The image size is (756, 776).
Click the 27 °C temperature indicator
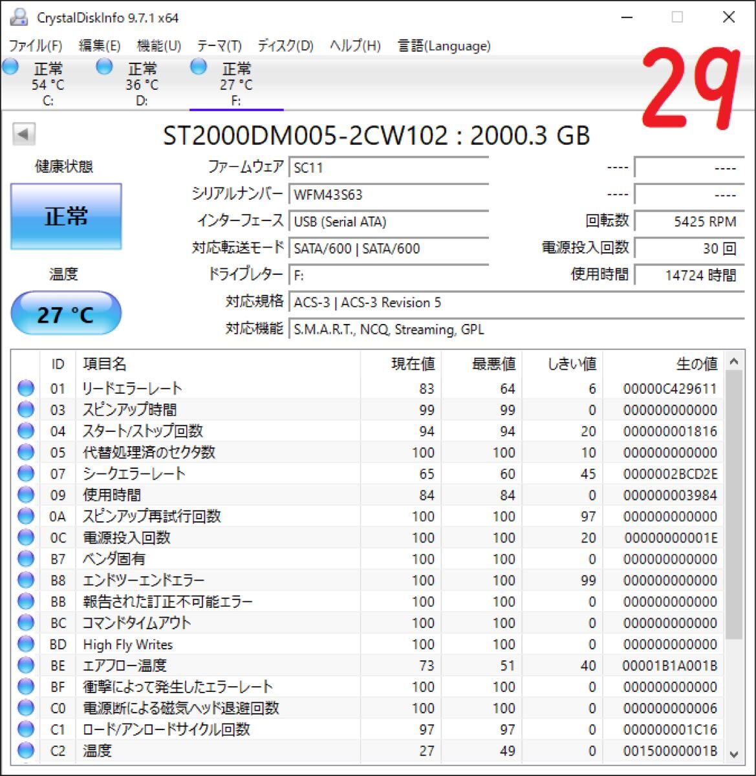click(x=66, y=314)
